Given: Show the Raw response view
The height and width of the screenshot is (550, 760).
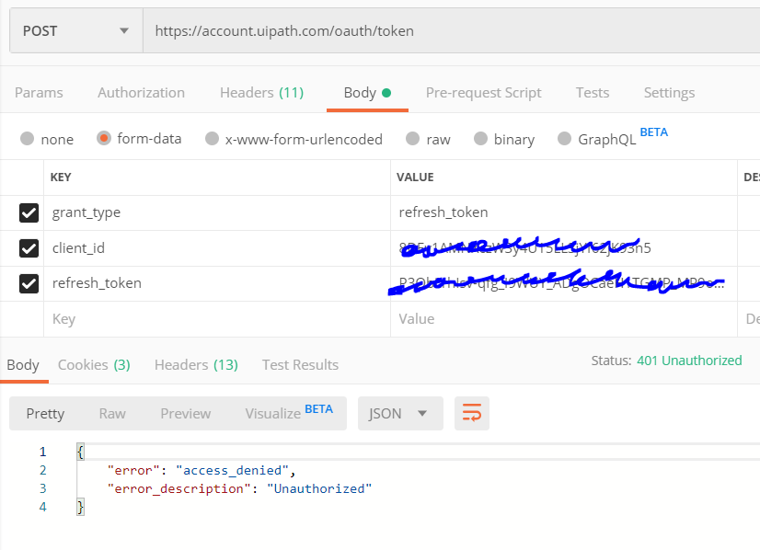Looking at the screenshot, I should (x=112, y=413).
